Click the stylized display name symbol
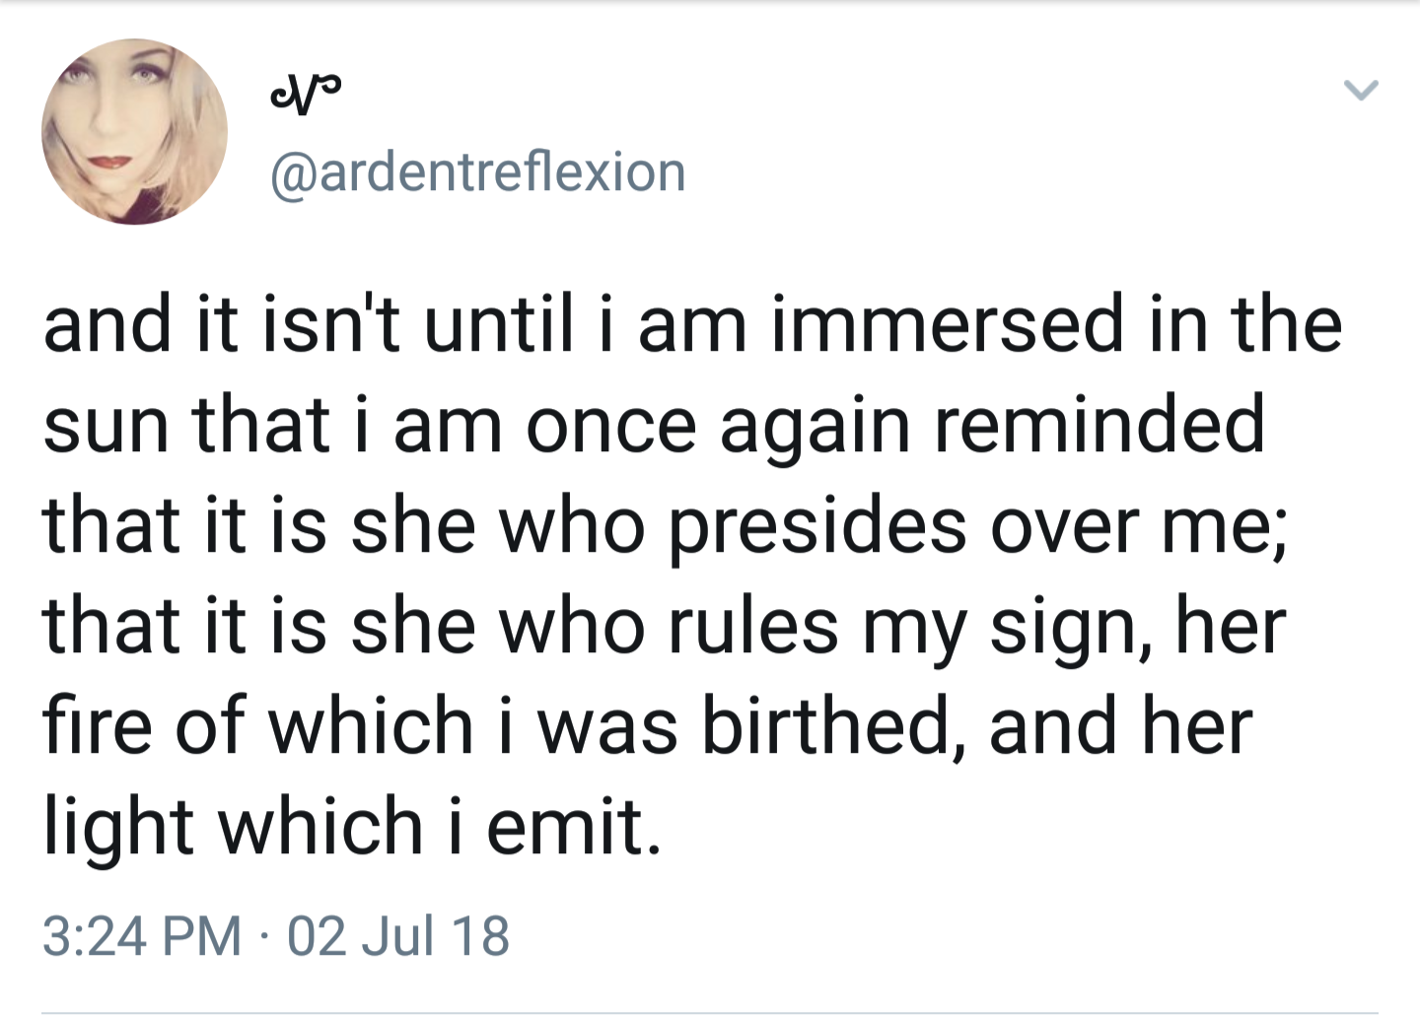The image size is (1420, 1016). click(x=305, y=95)
